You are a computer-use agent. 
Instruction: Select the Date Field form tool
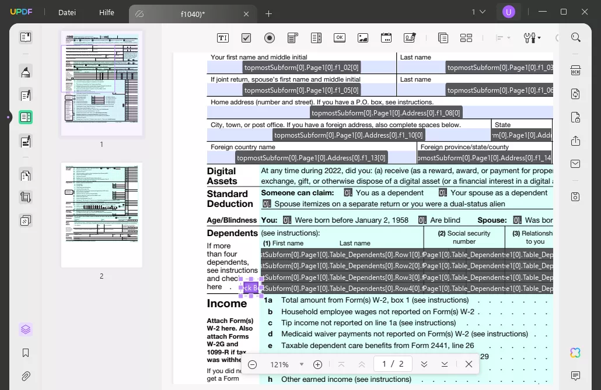click(x=386, y=37)
